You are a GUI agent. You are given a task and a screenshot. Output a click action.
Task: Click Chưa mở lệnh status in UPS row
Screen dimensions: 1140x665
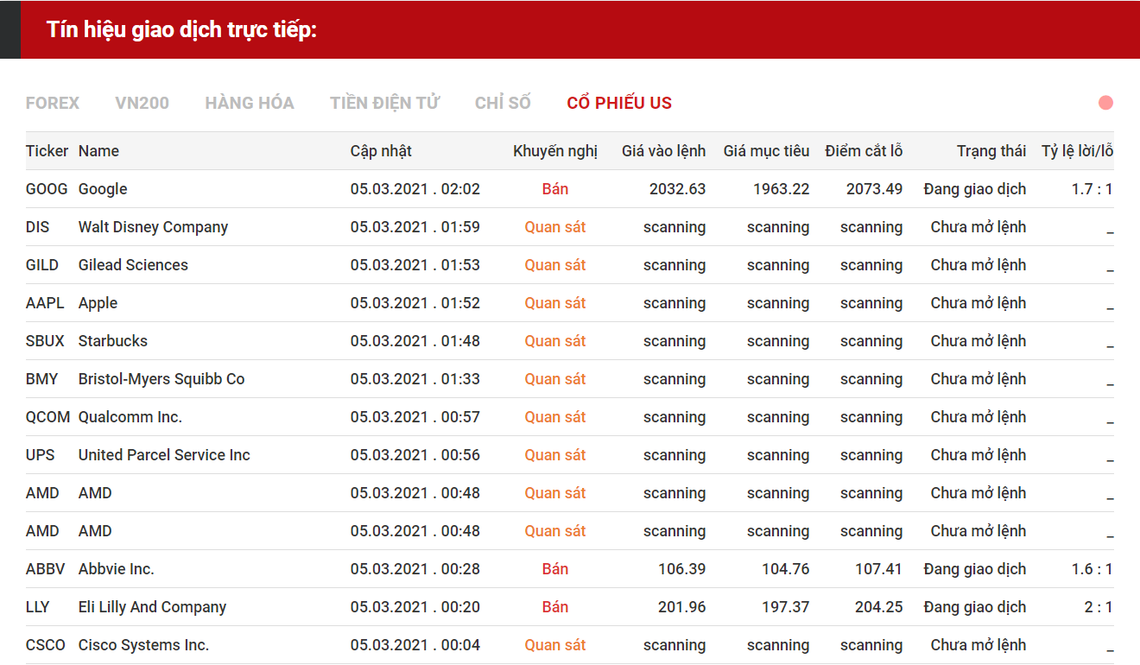click(x=978, y=455)
